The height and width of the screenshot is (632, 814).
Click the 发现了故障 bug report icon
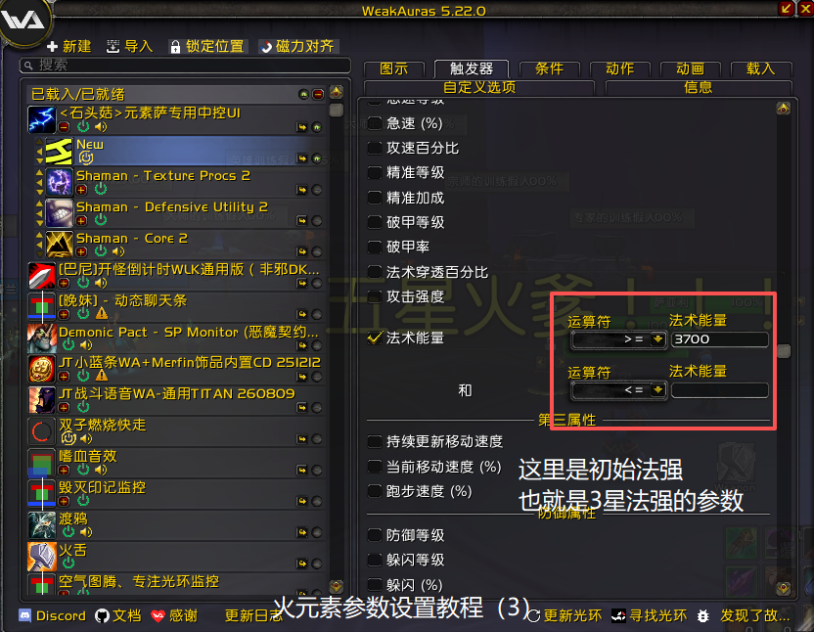coord(702,616)
